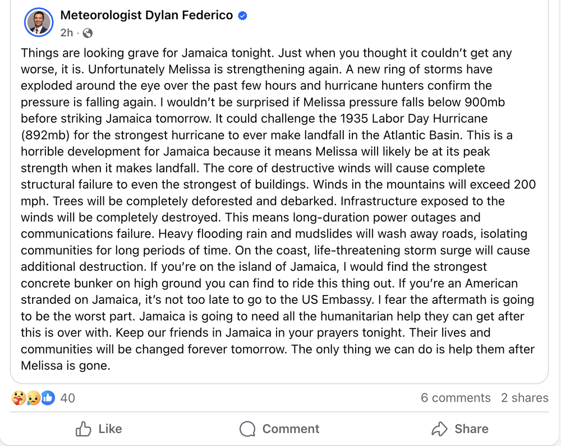
Task: Click the curved arrow Share icon
Action: (x=439, y=429)
